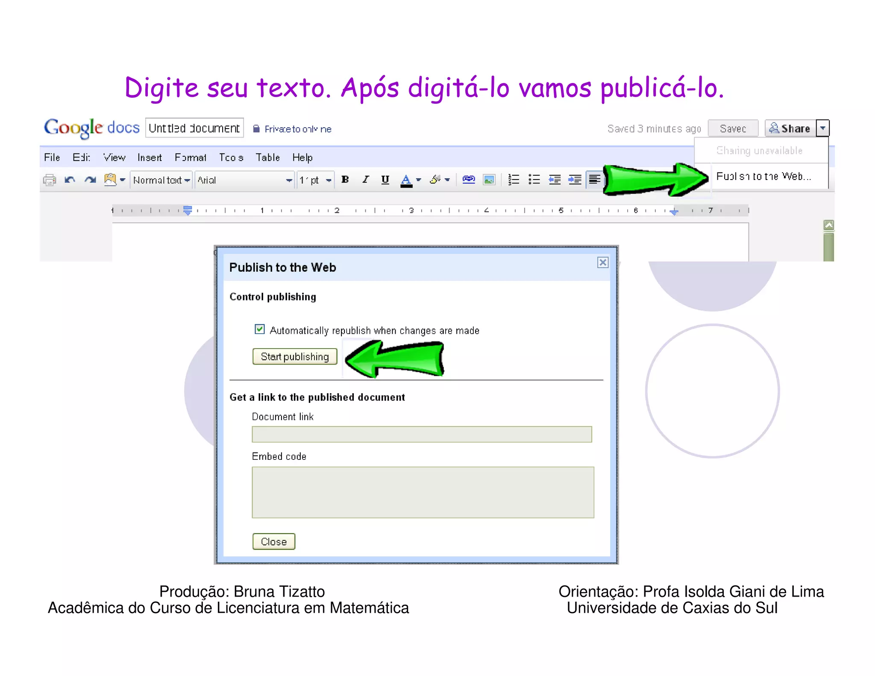The image size is (875, 676).
Task: Click the Close button in dialog
Action: (x=274, y=541)
